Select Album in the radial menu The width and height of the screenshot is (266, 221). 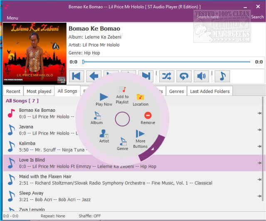(96, 118)
